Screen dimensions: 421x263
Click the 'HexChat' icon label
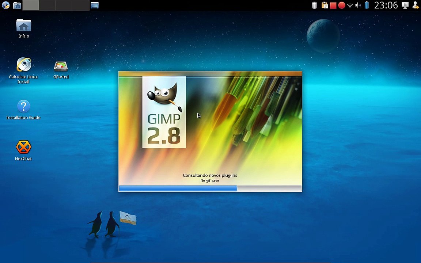tap(23, 159)
